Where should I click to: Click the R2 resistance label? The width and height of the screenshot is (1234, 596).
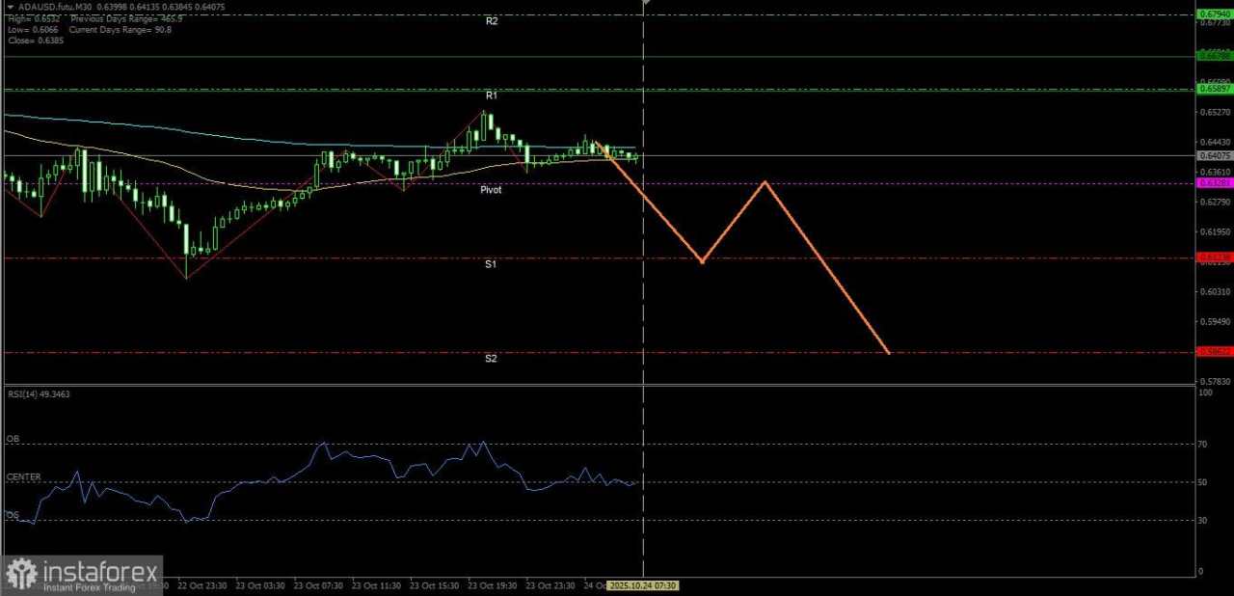coord(491,20)
